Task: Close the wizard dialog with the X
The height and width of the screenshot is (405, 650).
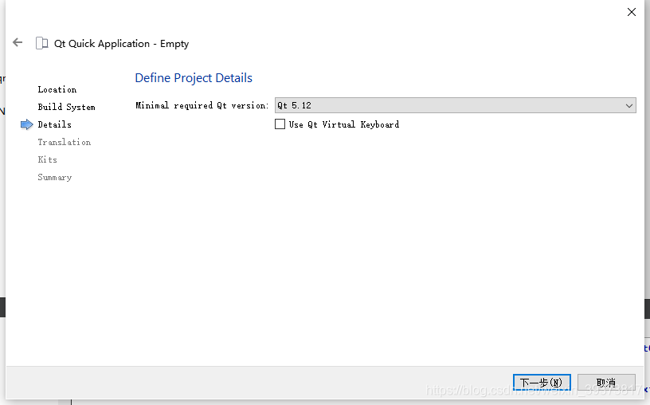Action: [632, 12]
